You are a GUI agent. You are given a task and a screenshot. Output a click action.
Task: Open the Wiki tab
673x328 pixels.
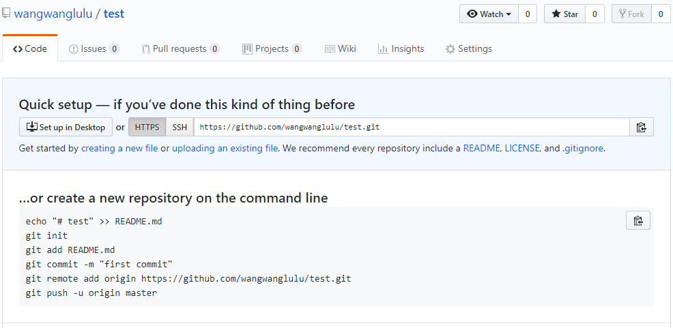pos(340,49)
